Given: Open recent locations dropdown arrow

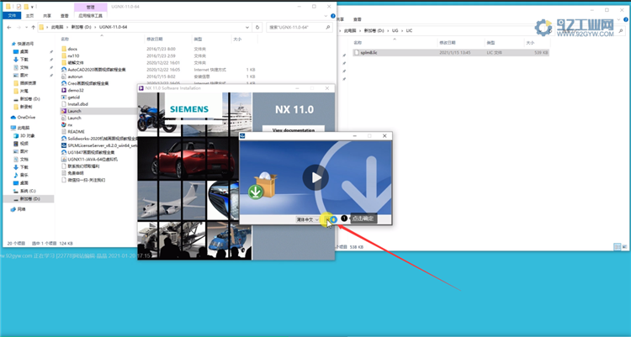Looking at the screenshot, I should pyautogui.click(x=27, y=28).
